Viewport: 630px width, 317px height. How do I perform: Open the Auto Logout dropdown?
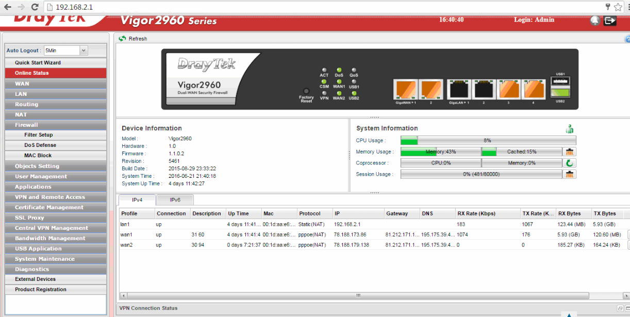[84, 51]
